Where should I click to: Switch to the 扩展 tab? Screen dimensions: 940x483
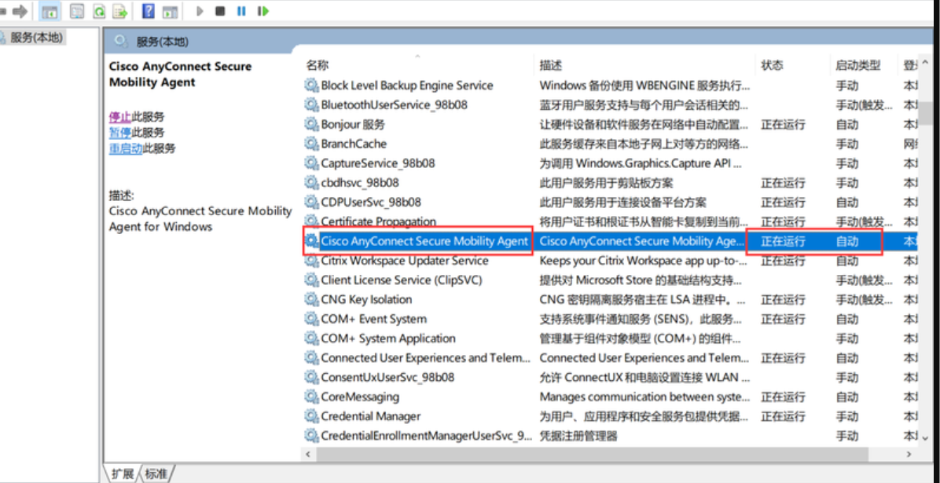click(x=122, y=474)
